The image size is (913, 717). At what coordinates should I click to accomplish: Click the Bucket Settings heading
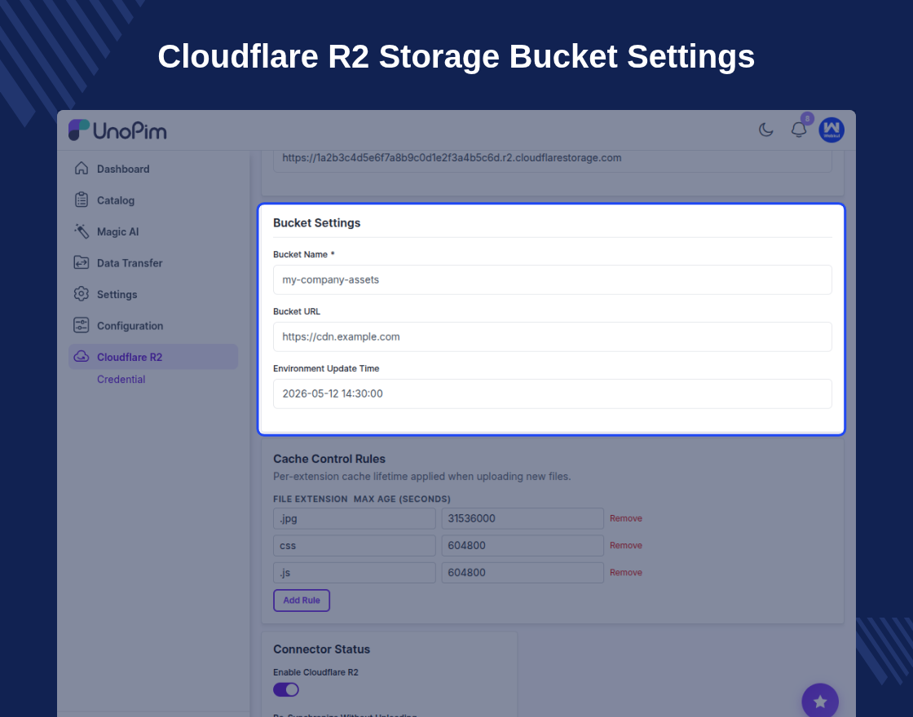(x=317, y=223)
